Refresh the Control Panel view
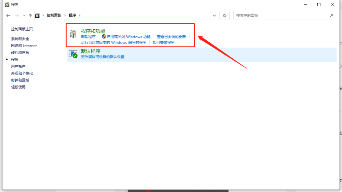The image size is (342, 192). point(225,15)
